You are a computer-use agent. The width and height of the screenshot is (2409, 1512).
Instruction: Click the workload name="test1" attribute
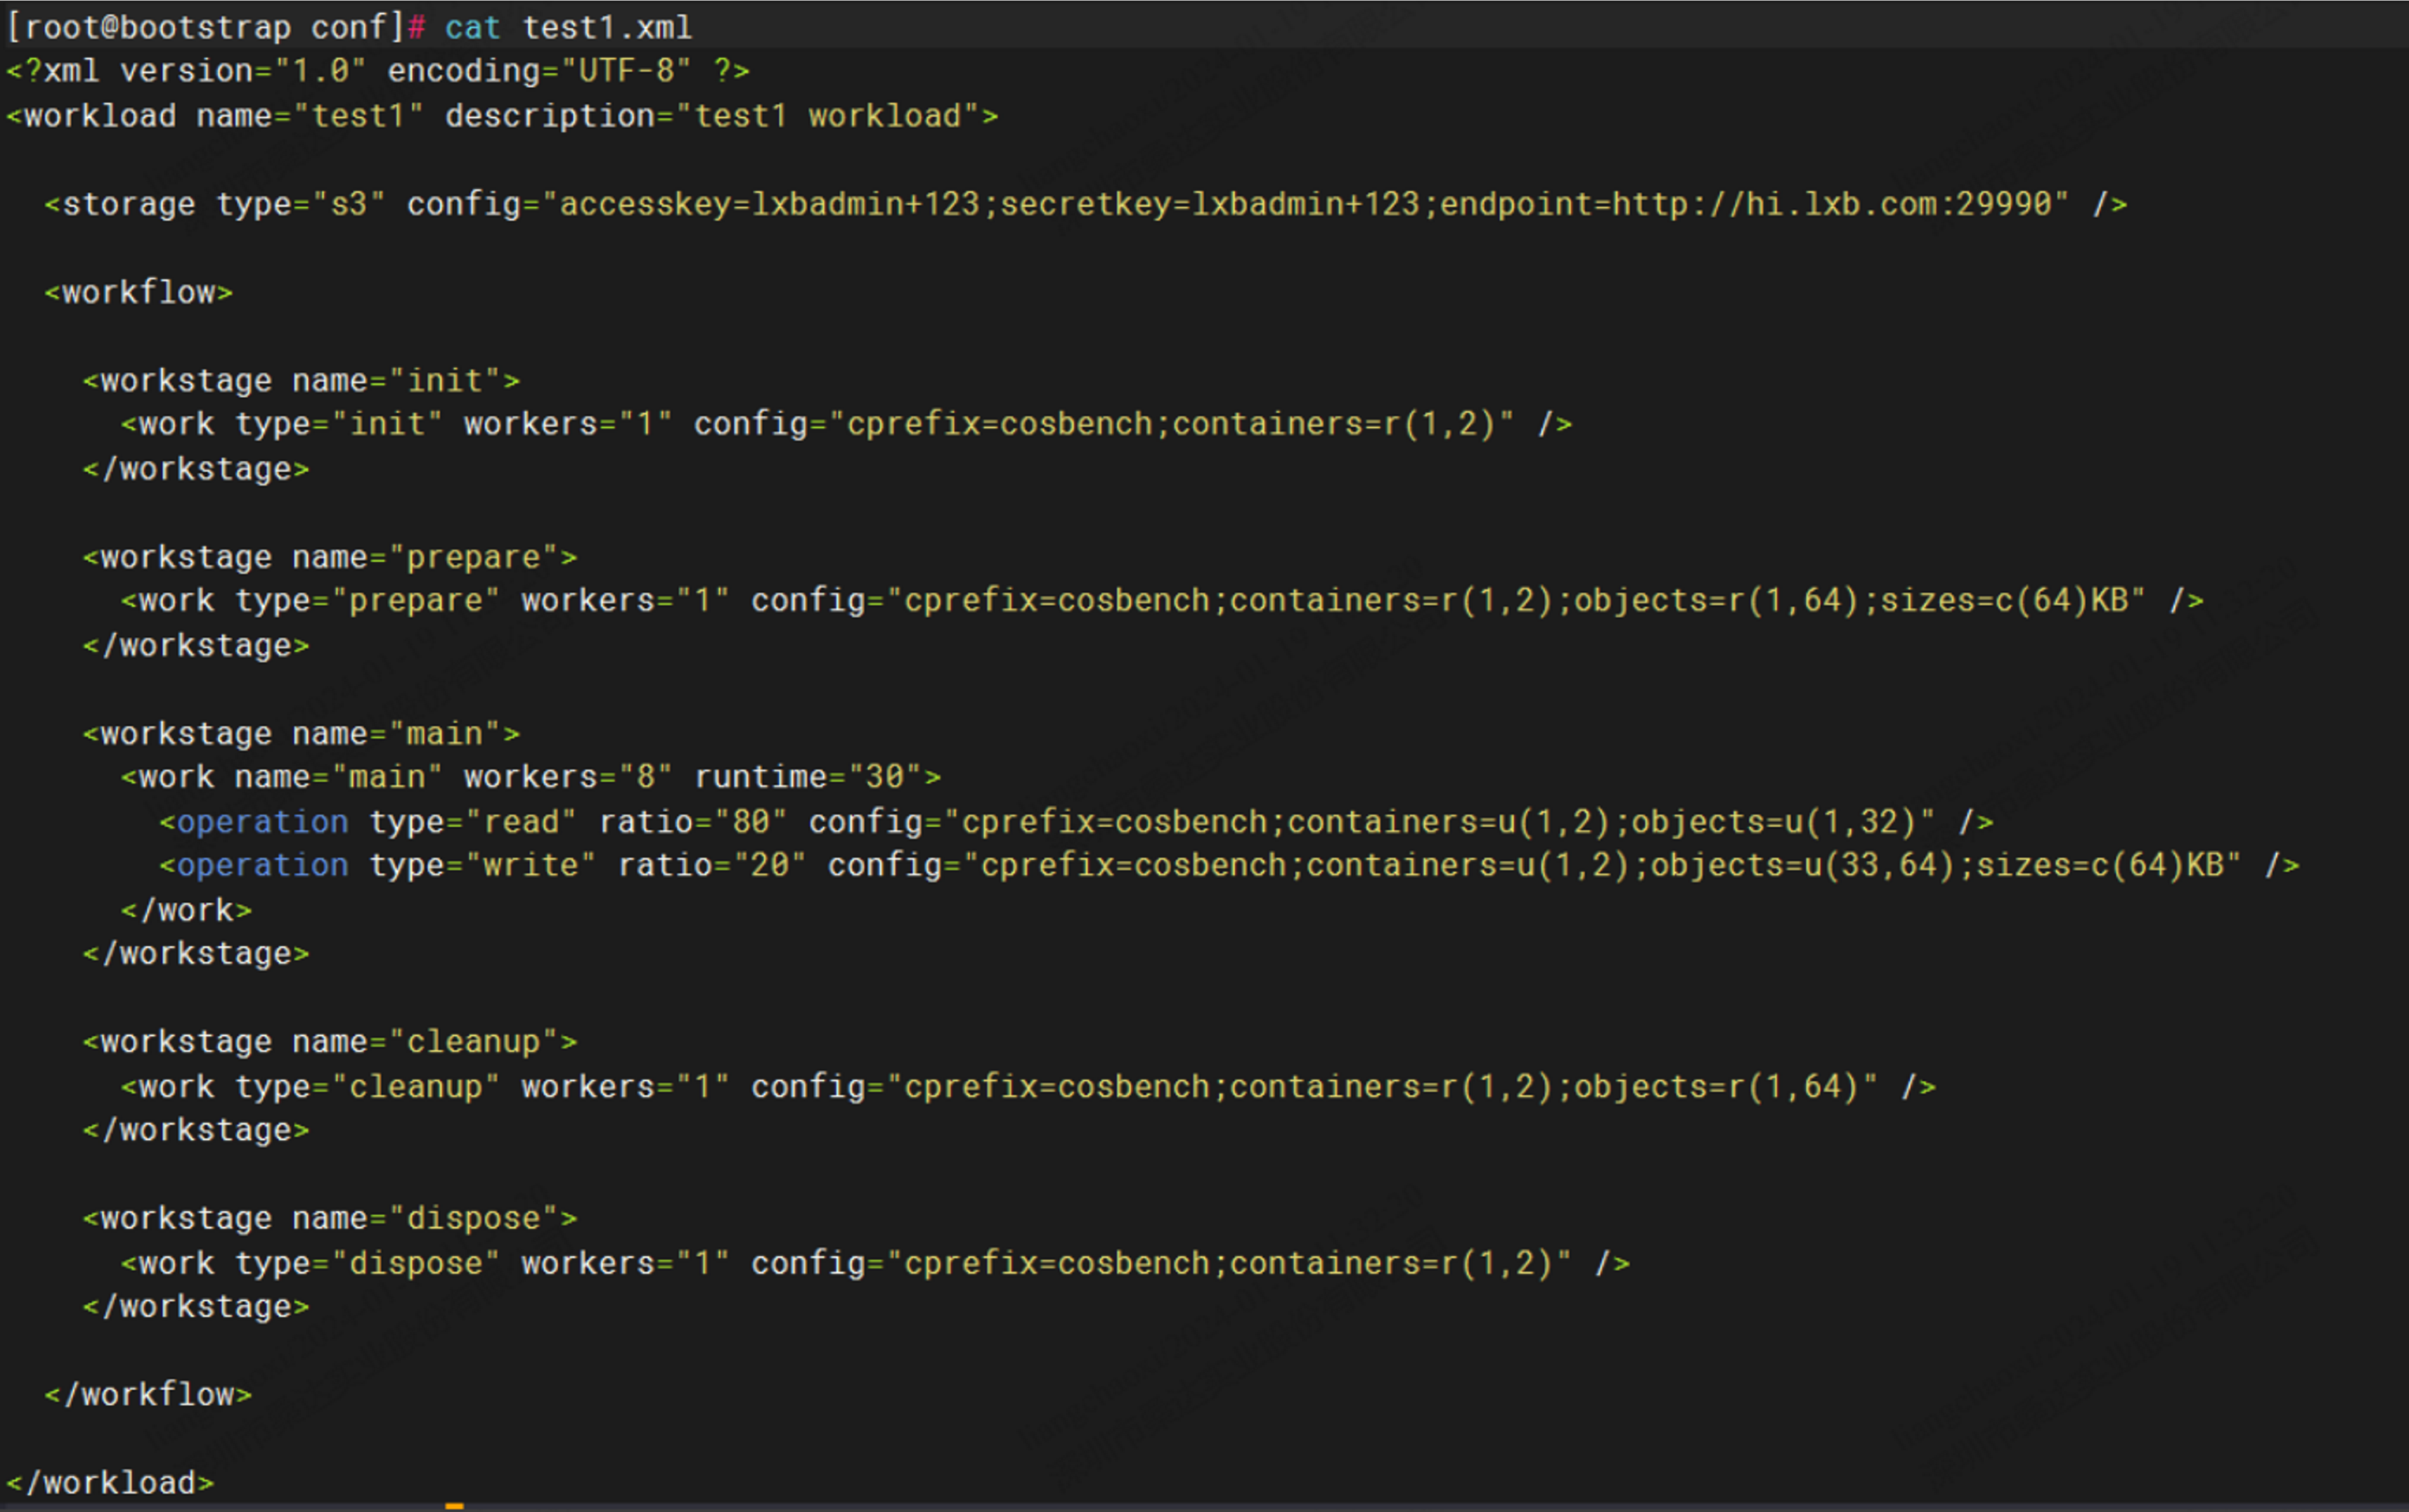pyautogui.click(x=215, y=116)
